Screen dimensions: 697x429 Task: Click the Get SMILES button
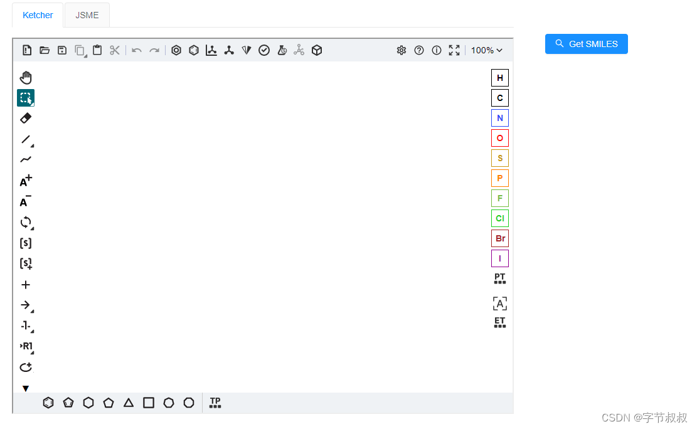[x=586, y=44]
